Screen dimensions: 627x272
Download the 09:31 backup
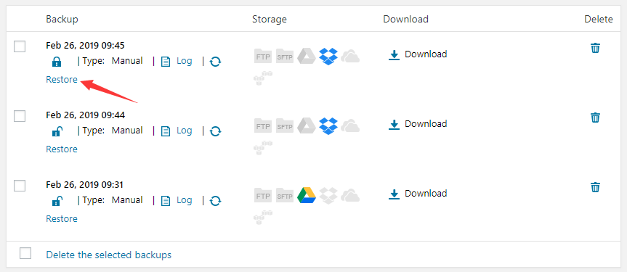click(x=418, y=194)
